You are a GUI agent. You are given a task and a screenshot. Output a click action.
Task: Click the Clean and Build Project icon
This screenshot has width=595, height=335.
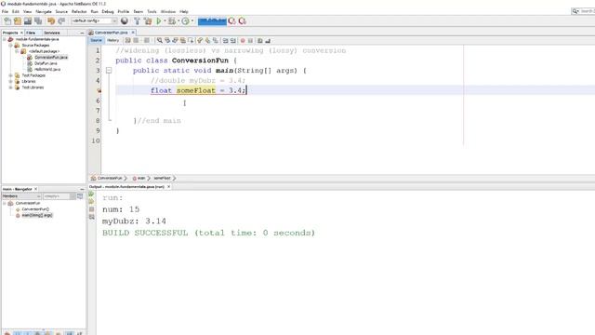[x=148, y=21]
